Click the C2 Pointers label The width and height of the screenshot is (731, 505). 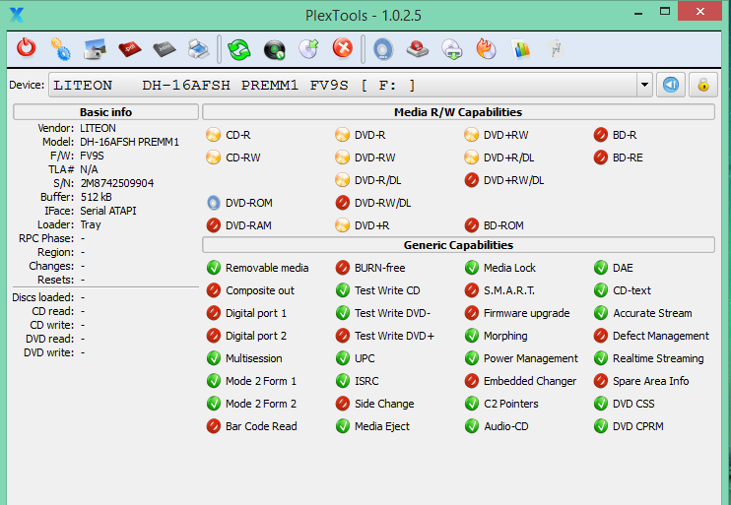tap(511, 404)
